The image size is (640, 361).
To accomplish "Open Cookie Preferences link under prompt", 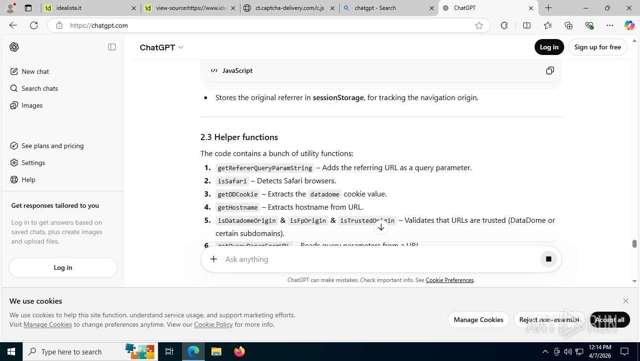I will click(x=449, y=280).
